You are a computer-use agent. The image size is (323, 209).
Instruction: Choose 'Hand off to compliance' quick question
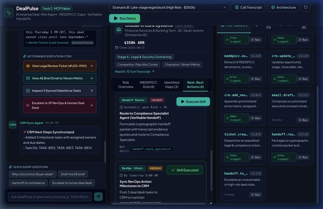(28, 183)
